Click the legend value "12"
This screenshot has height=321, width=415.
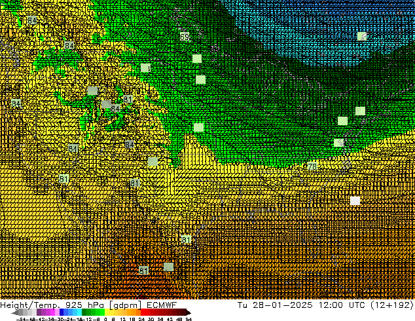pos(123,319)
